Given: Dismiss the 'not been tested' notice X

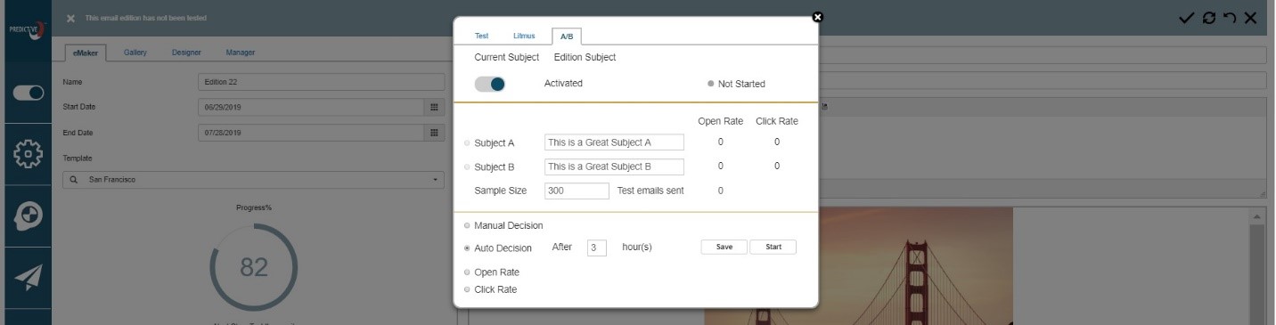Looking at the screenshot, I should pos(70,19).
